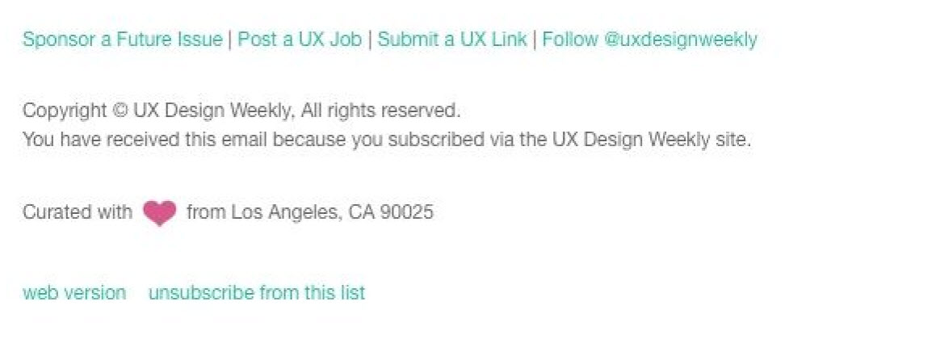Click the You have received this email sentence
940x356 pixels.
(x=387, y=140)
